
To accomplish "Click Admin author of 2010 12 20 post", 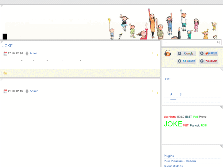I will click(34, 53).
